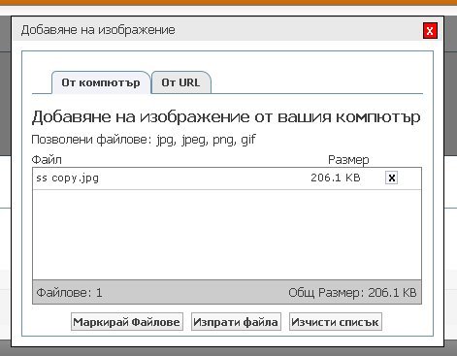Click the Маркирай Файлове button

pyautogui.click(x=127, y=322)
